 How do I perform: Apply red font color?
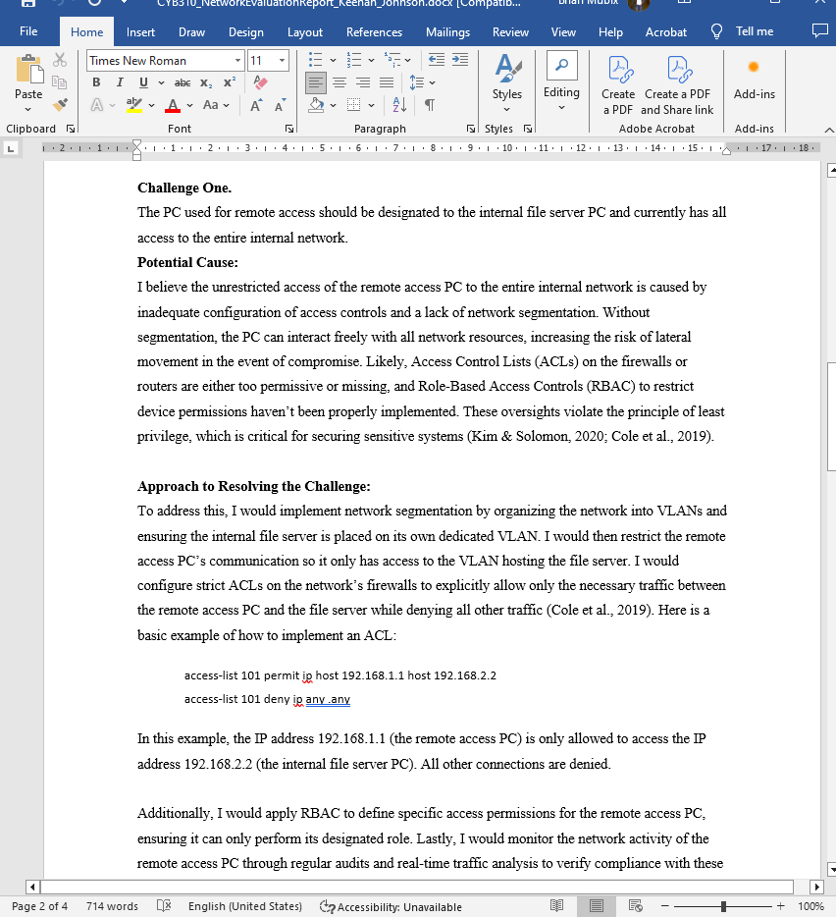(x=173, y=105)
